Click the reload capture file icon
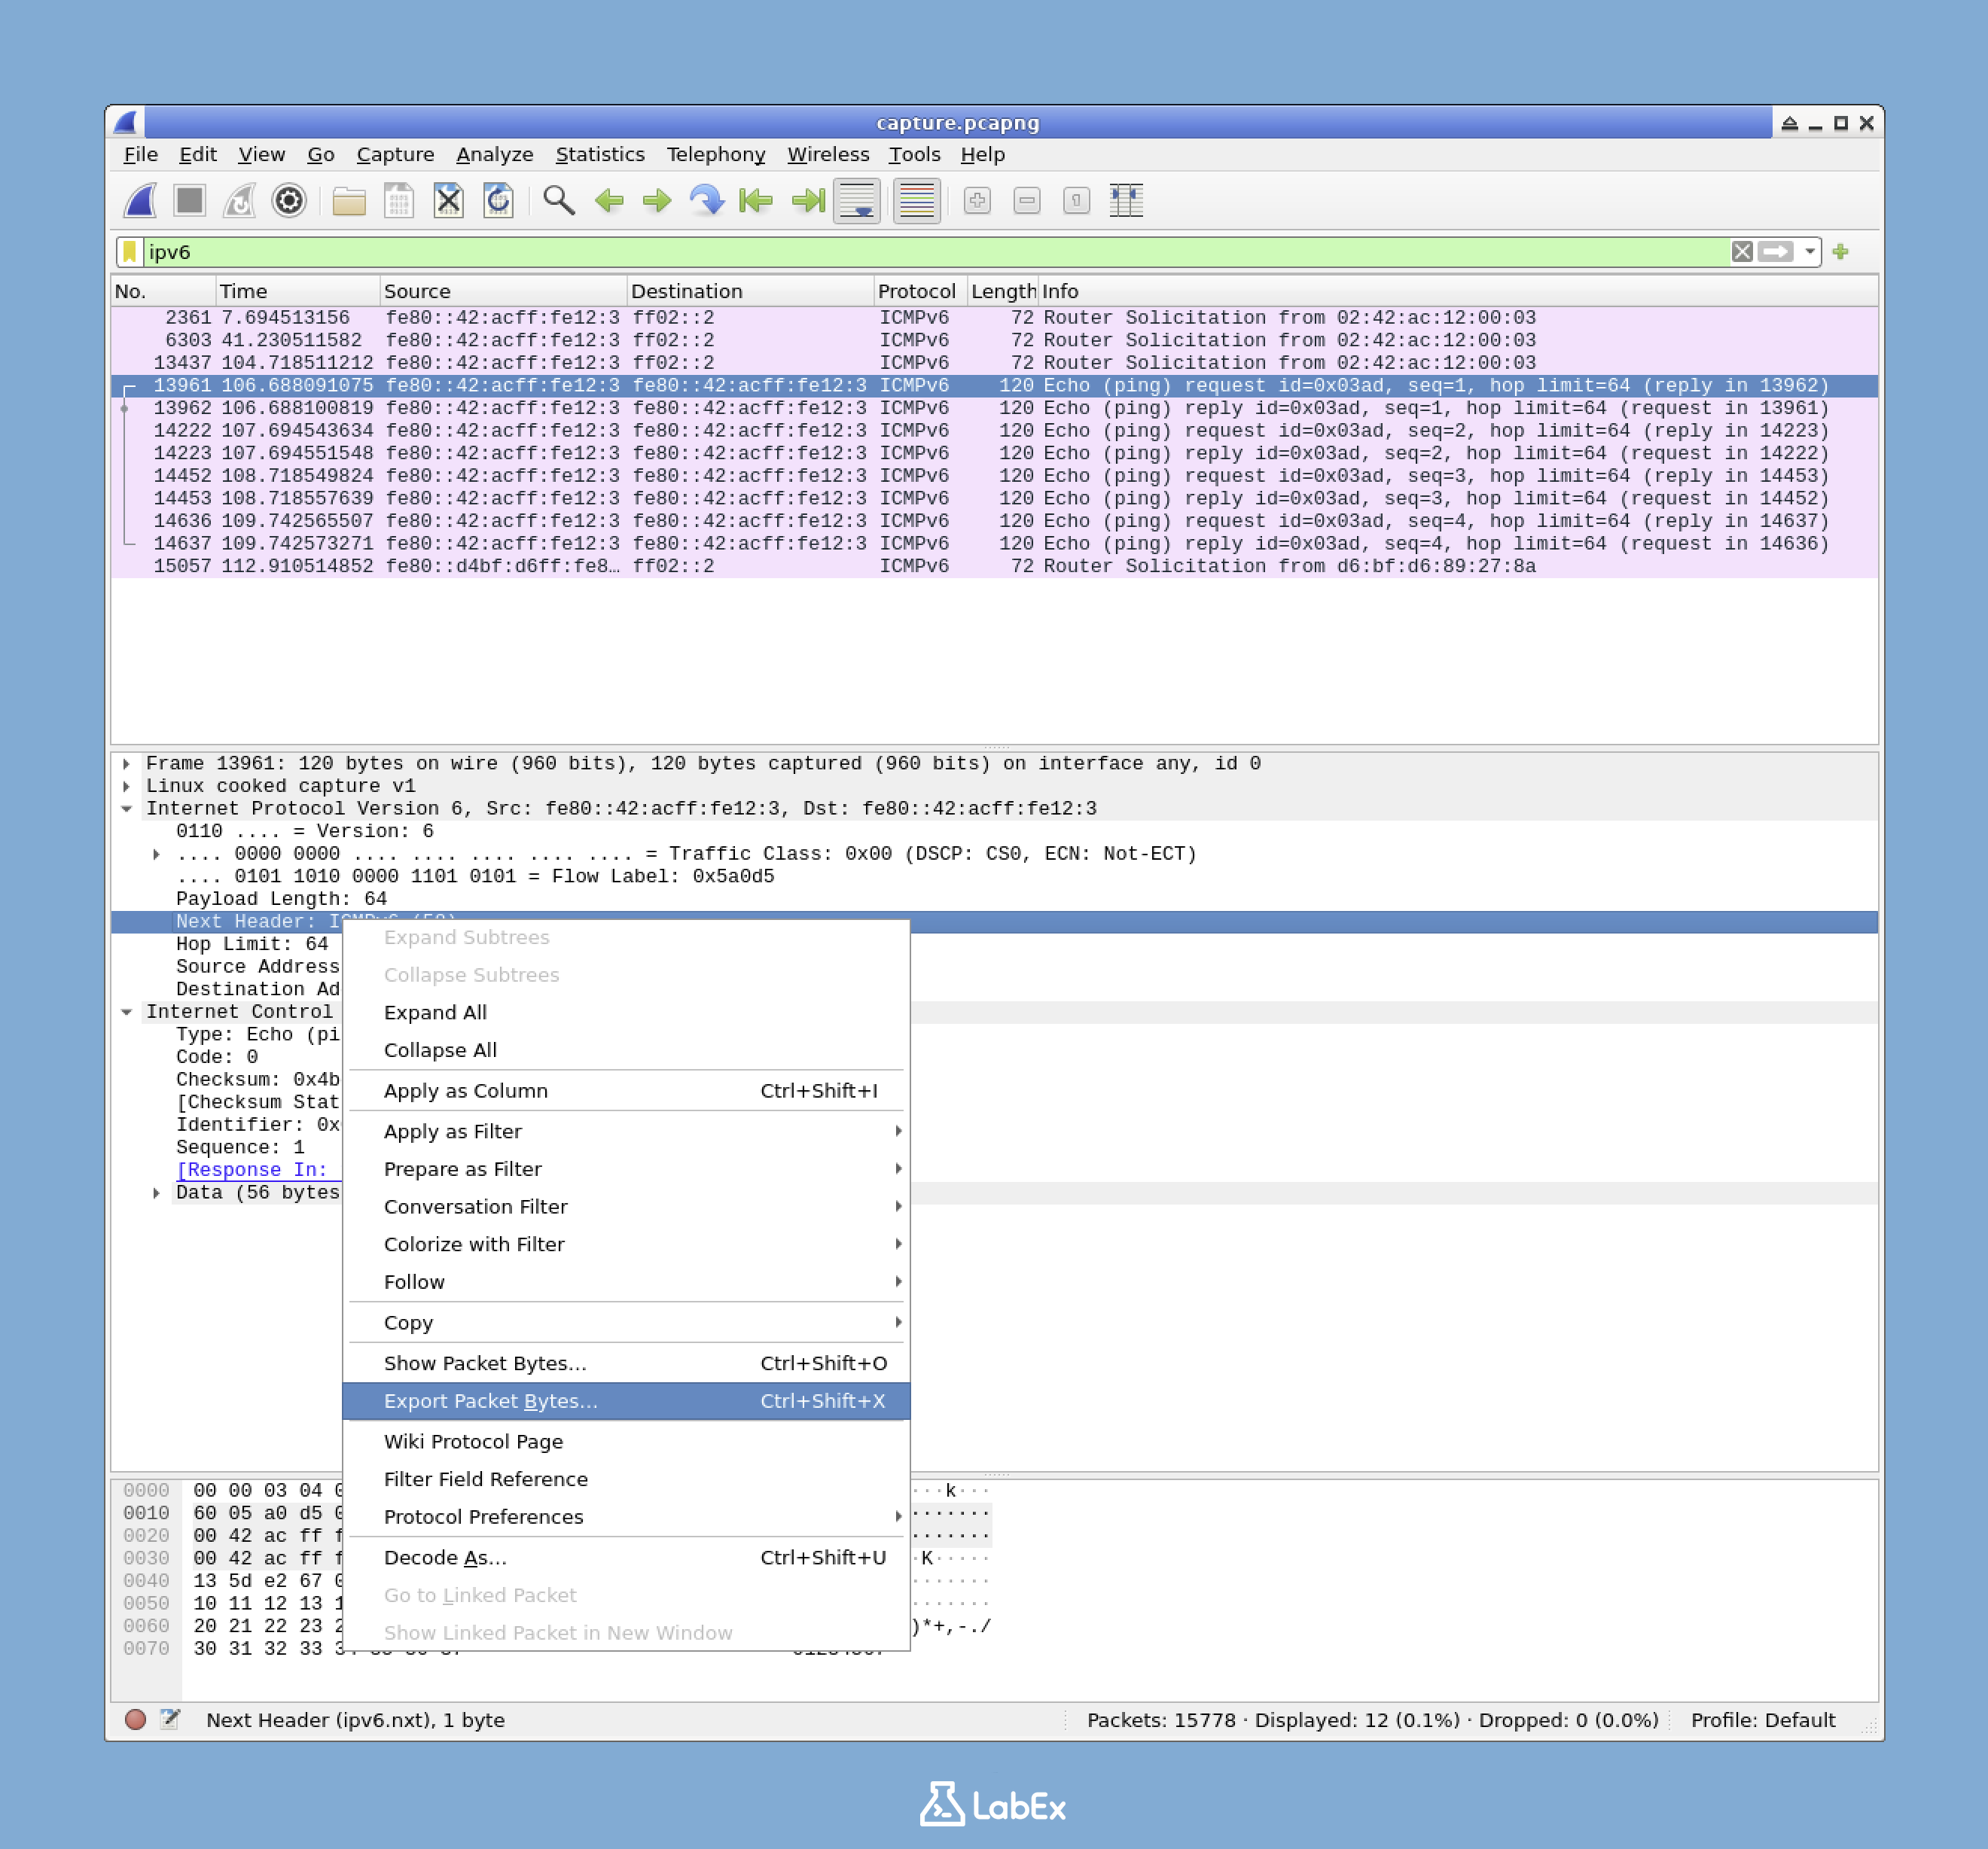Image resolution: width=1988 pixels, height=1849 pixels. click(499, 200)
